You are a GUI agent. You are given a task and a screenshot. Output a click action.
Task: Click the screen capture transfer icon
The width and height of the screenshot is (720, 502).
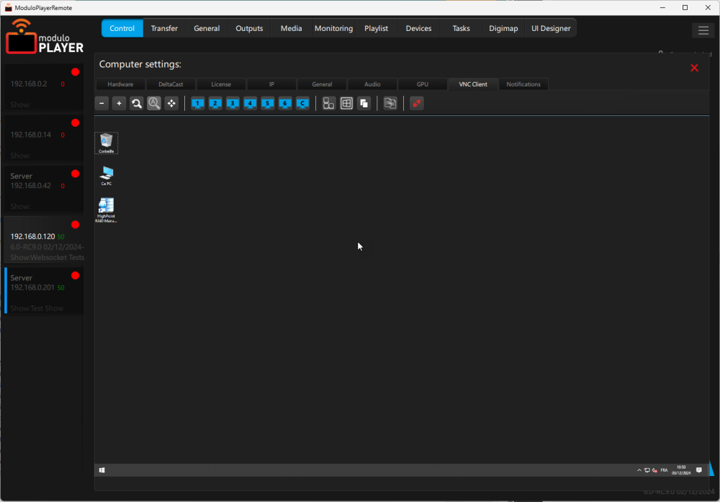(x=390, y=103)
